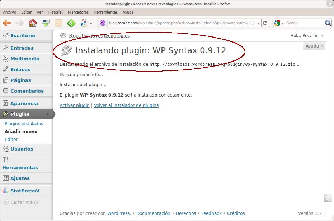Open the downloads toolbar icon
Viewport: 334px width, 221px height.
click(x=46, y=23)
